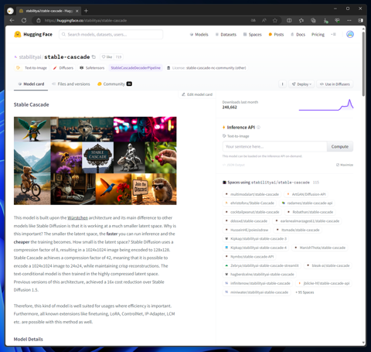
Task: View the 719 likes count
Action: click(x=118, y=57)
